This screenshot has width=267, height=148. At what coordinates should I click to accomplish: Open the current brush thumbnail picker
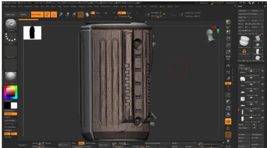pyautogui.click(x=11, y=25)
